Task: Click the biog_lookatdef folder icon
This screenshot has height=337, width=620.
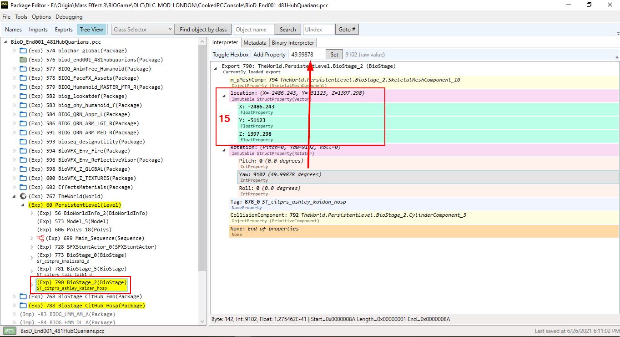Action: (x=23, y=96)
